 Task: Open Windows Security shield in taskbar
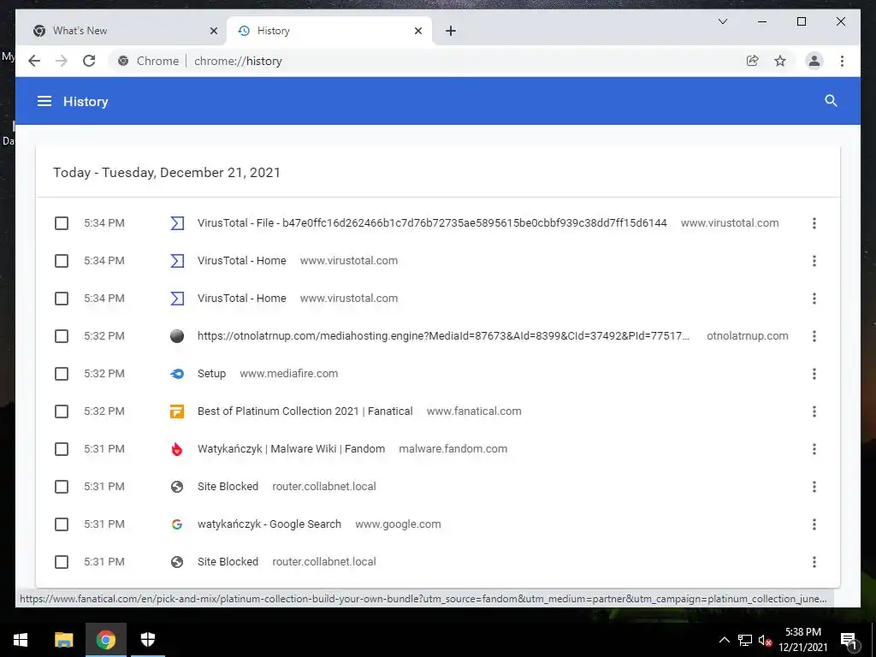[x=147, y=640]
